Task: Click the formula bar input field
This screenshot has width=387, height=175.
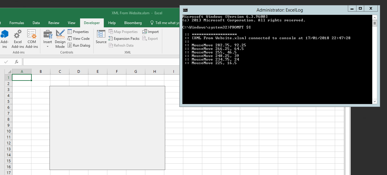Action: [x=101, y=62]
